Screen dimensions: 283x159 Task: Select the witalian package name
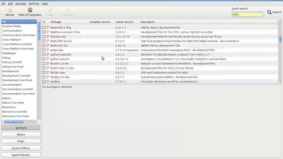pyautogui.click(x=55, y=81)
